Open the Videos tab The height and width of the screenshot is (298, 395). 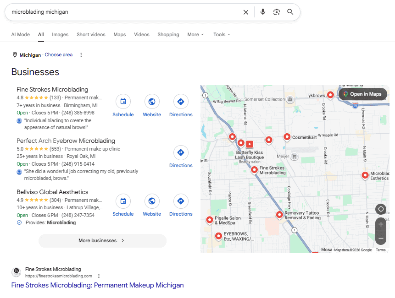pyautogui.click(x=142, y=34)
